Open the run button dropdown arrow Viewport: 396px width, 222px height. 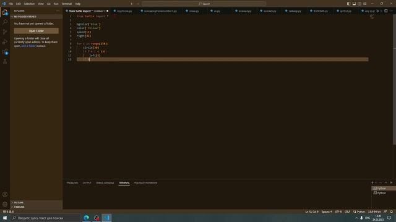pyautogui.click(x=381, y=11)
